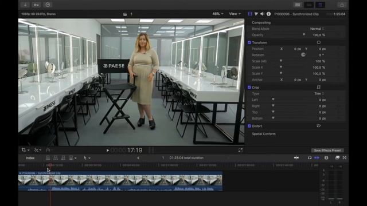Adjust the Crop Left slider handle
Screen dimensions: 367x206
tap(273, 100)
